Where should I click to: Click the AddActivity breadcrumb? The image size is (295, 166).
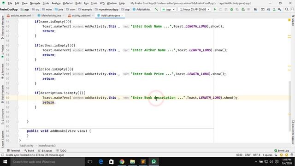(x=27, y=146)
